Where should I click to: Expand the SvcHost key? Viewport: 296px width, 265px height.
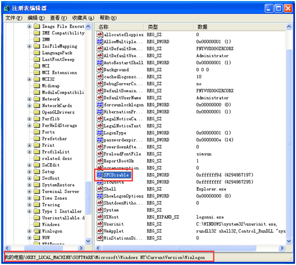(x=29, y=178)
